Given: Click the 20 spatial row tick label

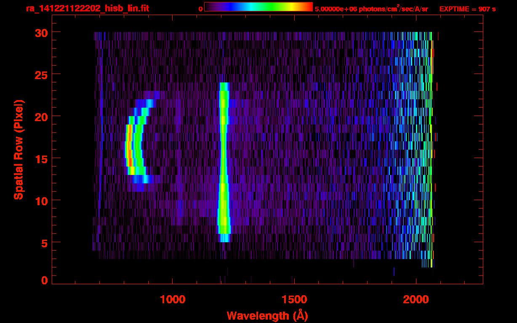Looking at the screenshot, I should pyautogui.click(x=41, y=116).
